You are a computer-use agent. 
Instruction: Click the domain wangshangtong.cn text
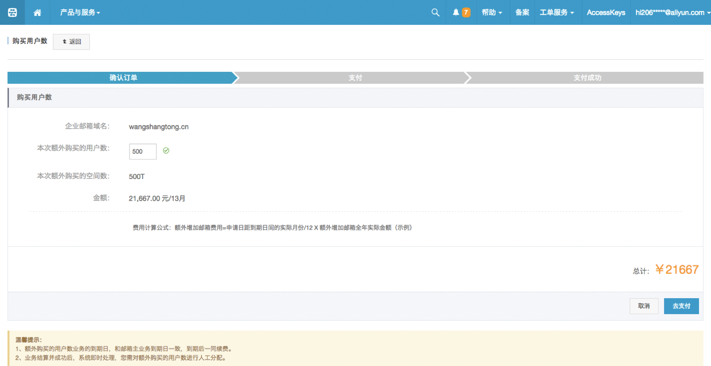pos(159,127)
